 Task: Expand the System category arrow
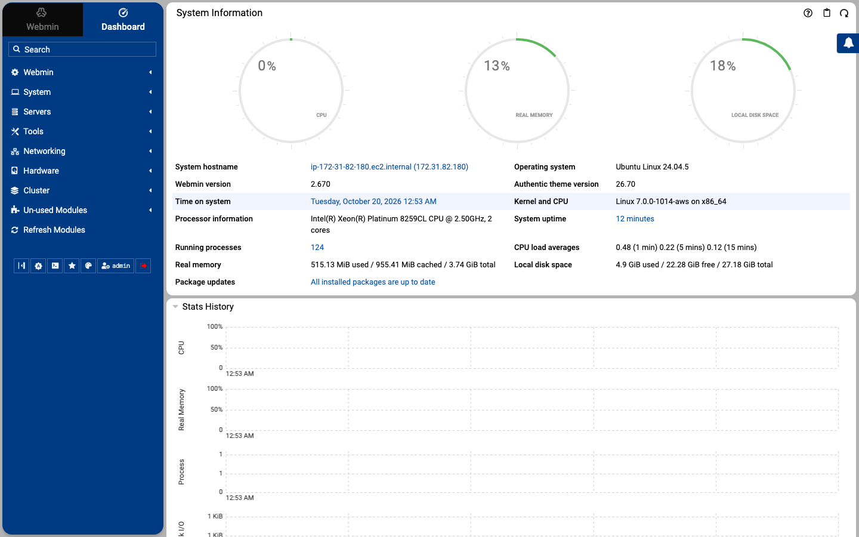(x=150, y=92)
